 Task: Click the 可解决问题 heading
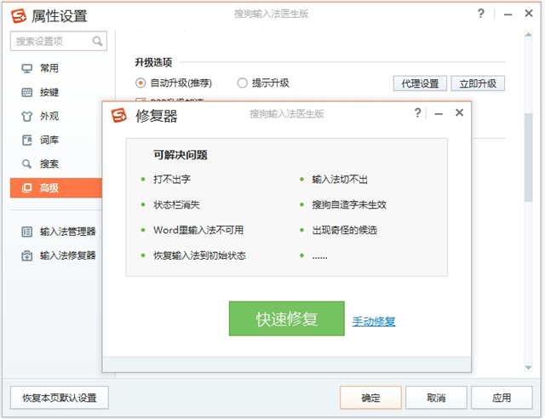181,155
